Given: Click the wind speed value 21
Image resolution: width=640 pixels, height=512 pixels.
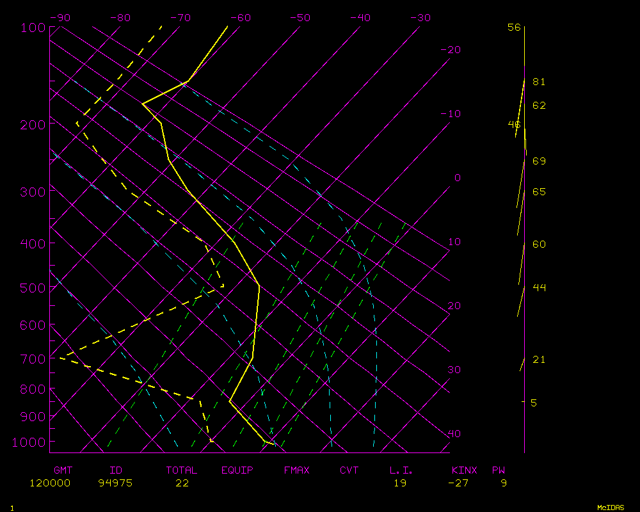Looking at the screenshot, I should pos(539,360).
